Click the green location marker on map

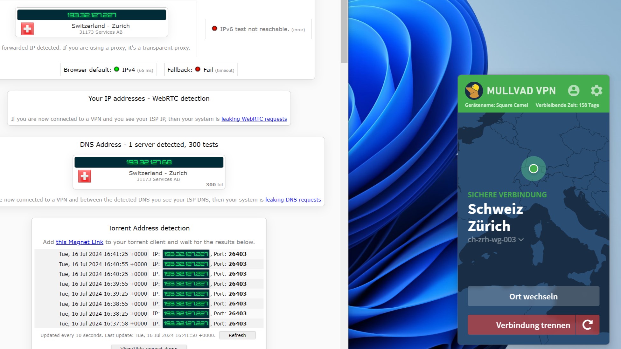(534, 168)
